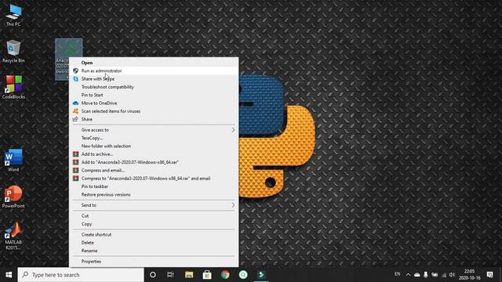Open the taskbar clock and date
This screenshot has width=502, height=282.
point(469,275)
